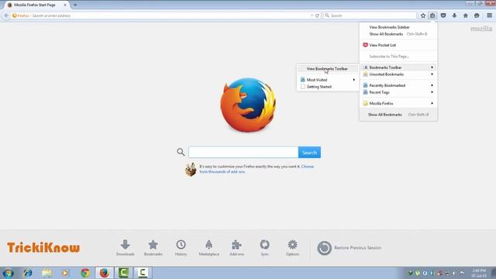496x279 pixels.
Task: Expand Recent Tags submenu
Action: tap(398, 92)
